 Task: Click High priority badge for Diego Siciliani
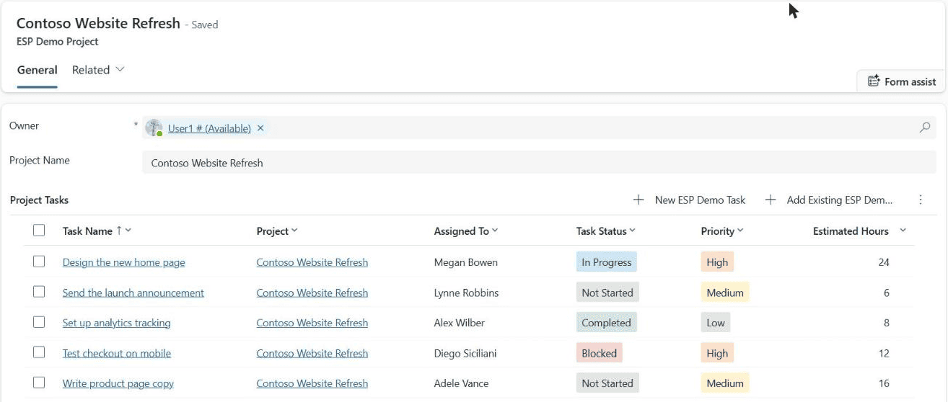point(717,353)
